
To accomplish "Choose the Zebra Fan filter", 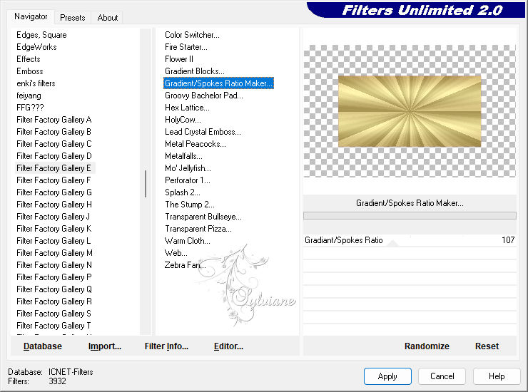I will point(185,265).
